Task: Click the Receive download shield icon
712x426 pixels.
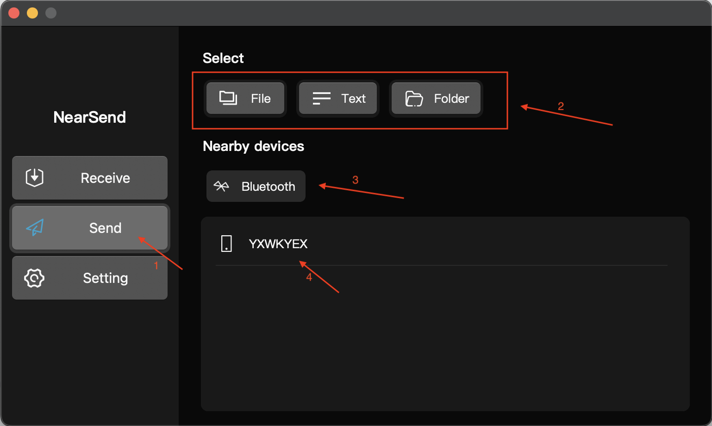Action: point(35,177)
